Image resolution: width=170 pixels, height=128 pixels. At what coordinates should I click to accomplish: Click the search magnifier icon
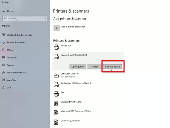coord(45,18)
